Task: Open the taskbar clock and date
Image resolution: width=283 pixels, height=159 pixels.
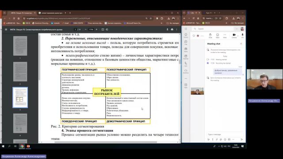Action: pyautogui.click(x=236, y=146)
